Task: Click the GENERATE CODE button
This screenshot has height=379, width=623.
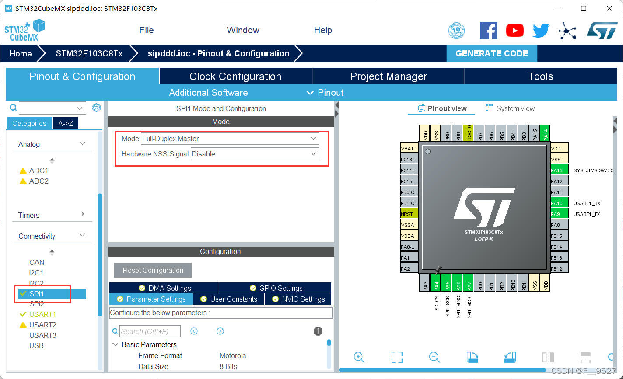Action: (492, 53)
